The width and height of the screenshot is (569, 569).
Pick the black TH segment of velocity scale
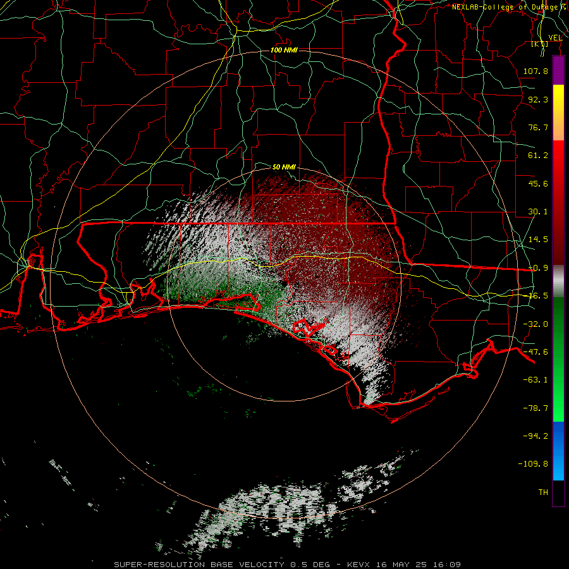coord(558,493)
